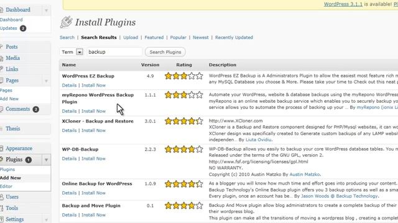Open the Tools menu
Screen dimensions: 398x223
[x=12, y=208]
